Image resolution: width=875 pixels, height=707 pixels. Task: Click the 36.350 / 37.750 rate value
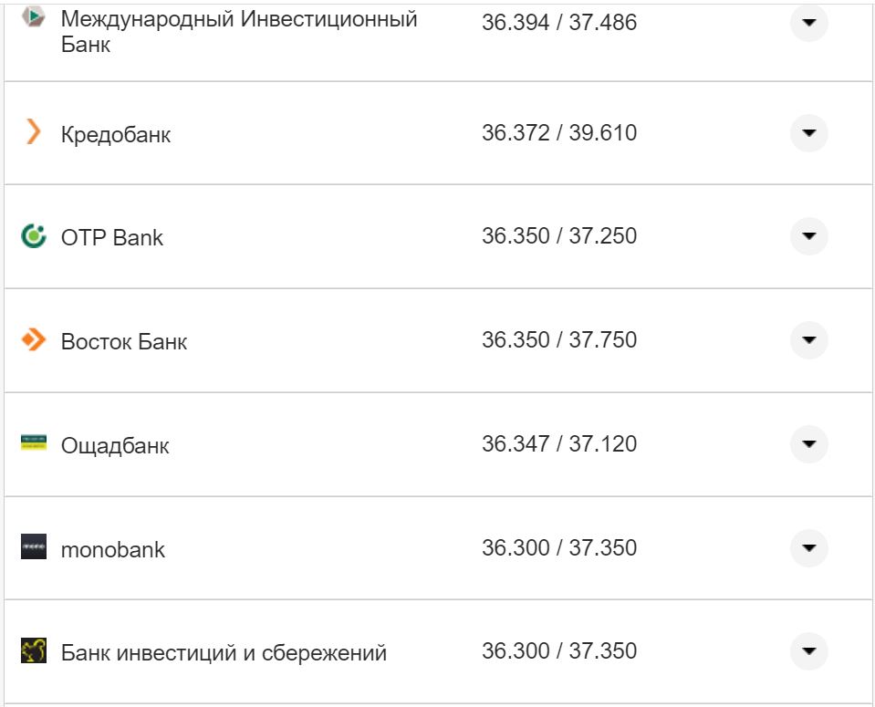click(561, 338)
